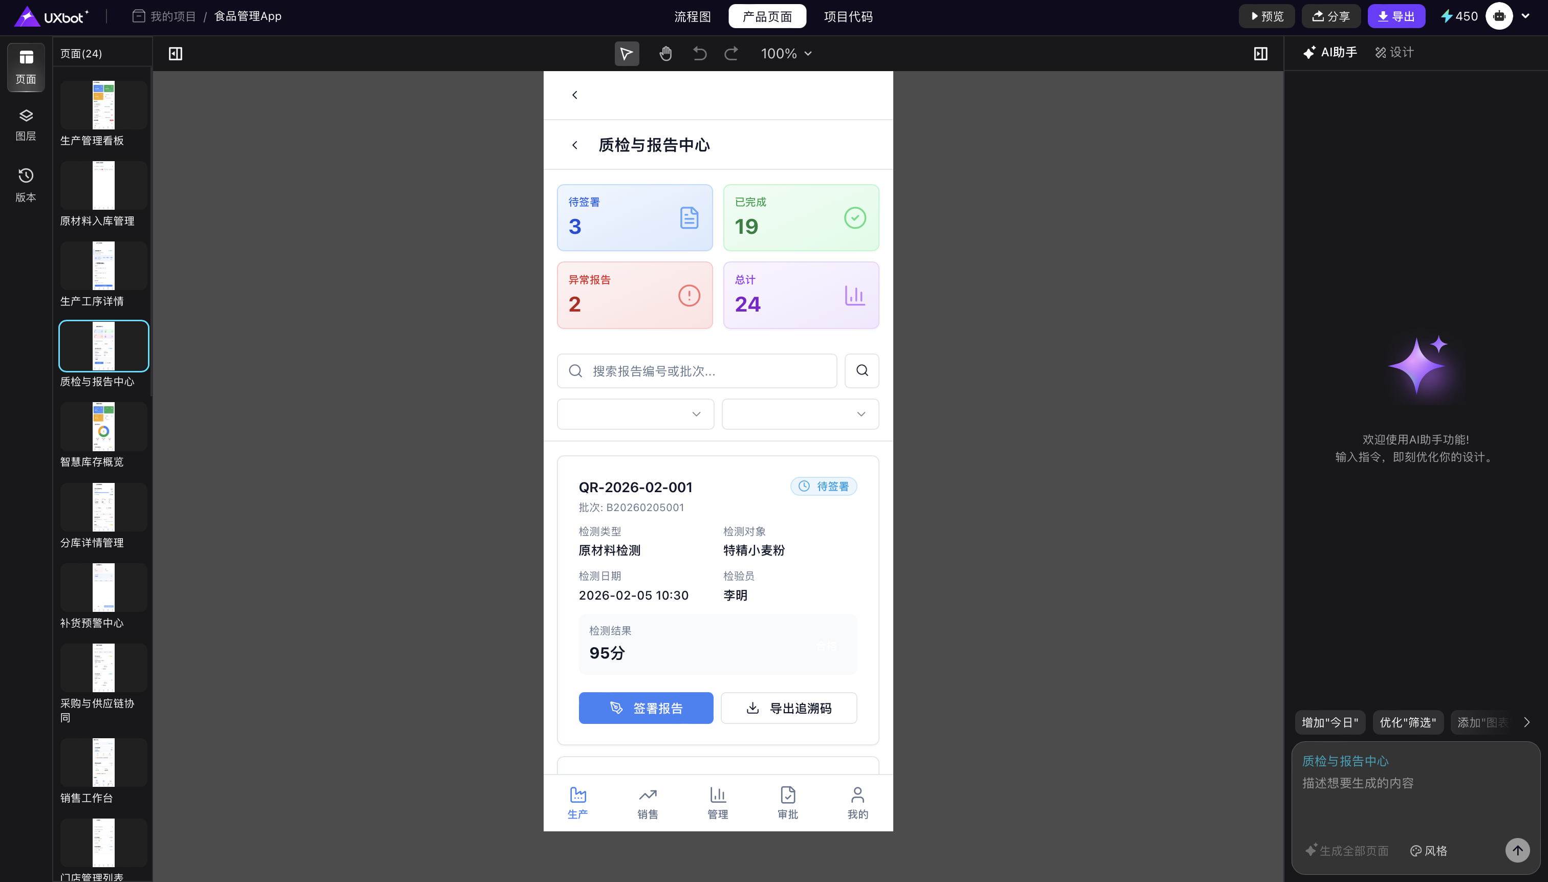Toggle the 生成全部页面 option
This screenshot has height=882, width=1548.
(x=1347, y=850)
